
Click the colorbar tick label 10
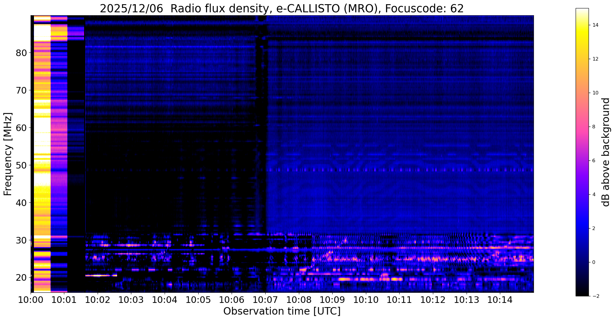click(595, 93)
